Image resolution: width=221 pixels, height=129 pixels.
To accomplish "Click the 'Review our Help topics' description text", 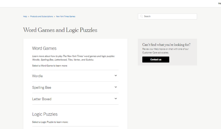I will (x=165, y=51).
